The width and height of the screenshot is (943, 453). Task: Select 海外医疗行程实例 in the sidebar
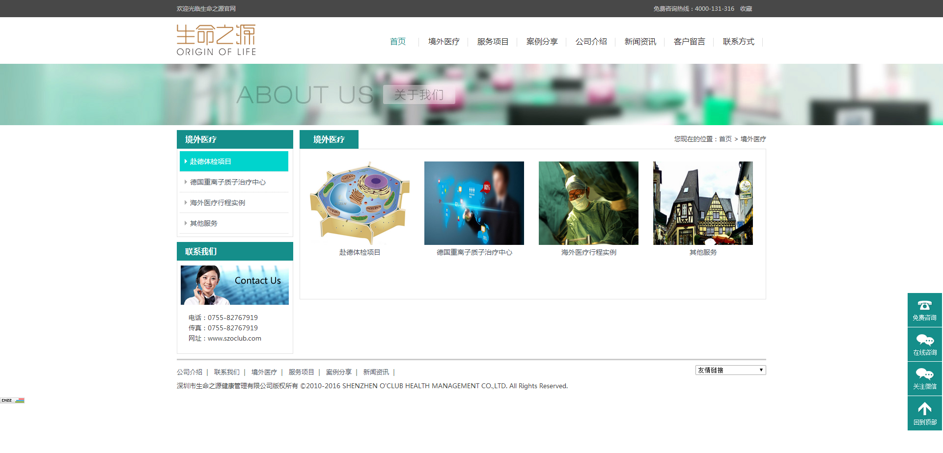[x=234, y=203]
